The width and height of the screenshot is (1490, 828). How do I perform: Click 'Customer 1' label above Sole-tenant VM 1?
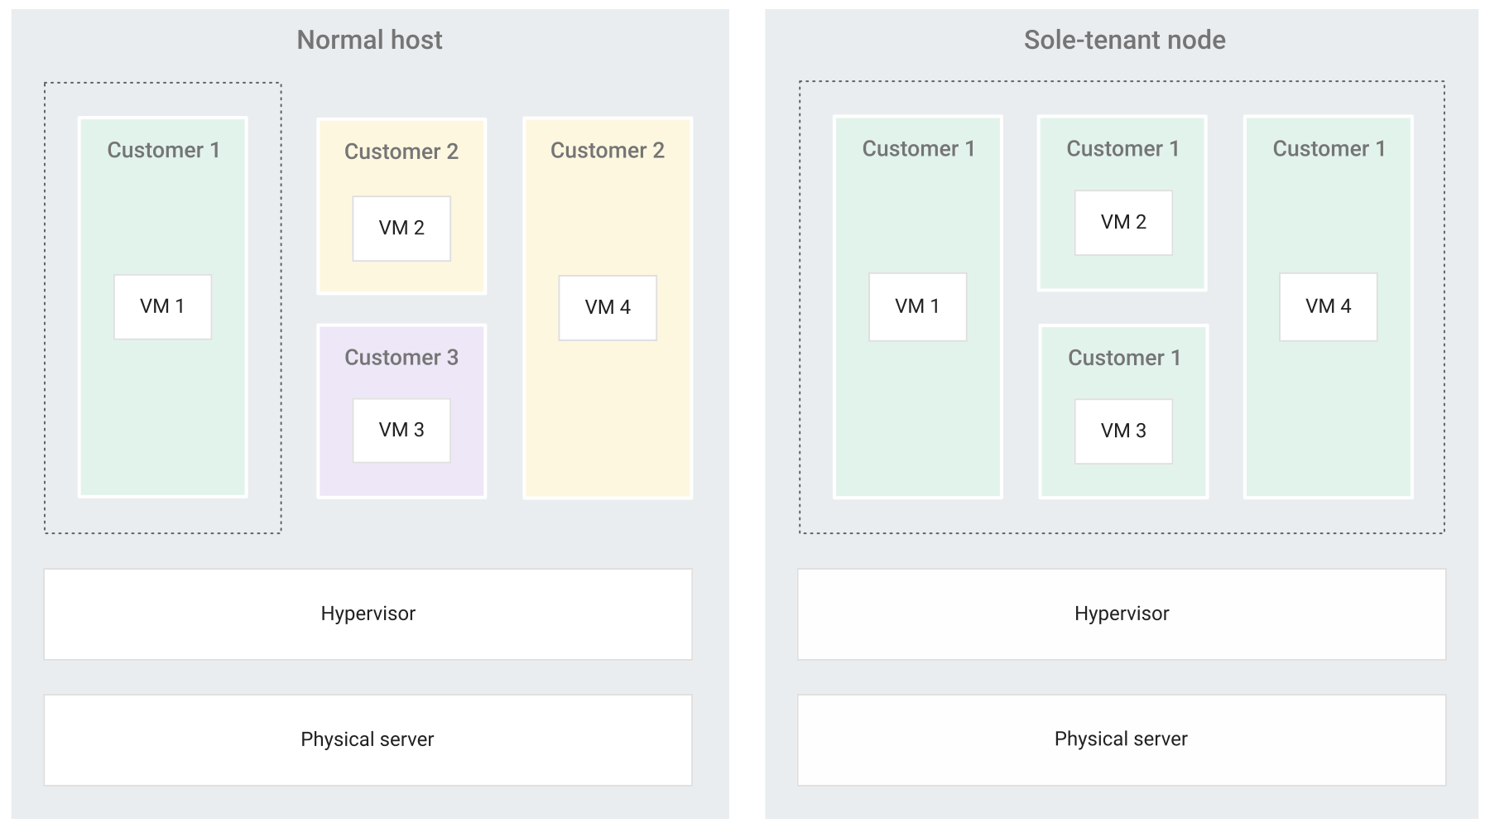pyautogui.click(x=918, y=148)
